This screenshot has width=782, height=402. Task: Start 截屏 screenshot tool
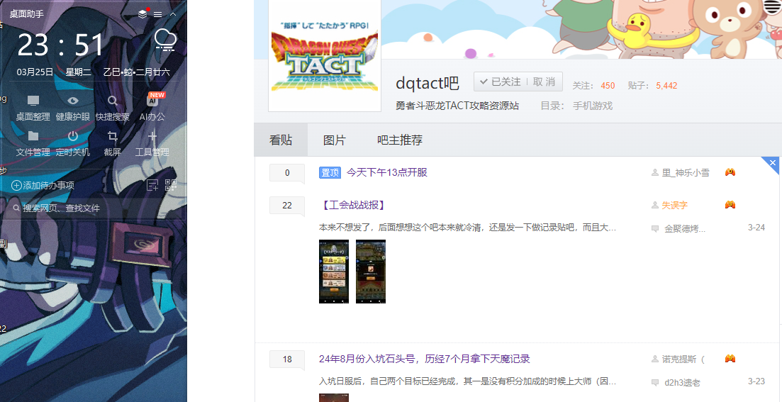(113, 144)
